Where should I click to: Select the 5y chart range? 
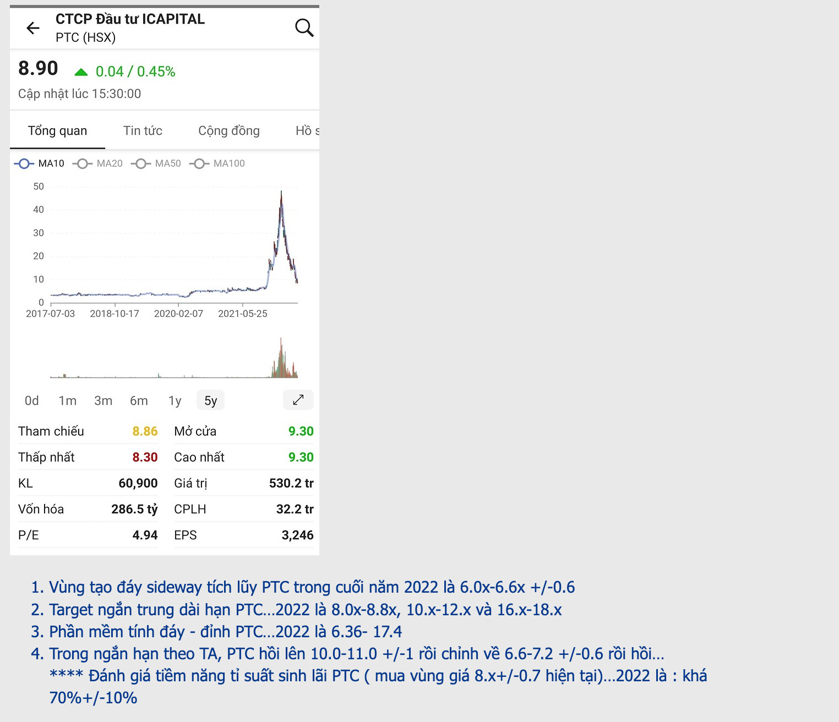click(x=211, y=401)
